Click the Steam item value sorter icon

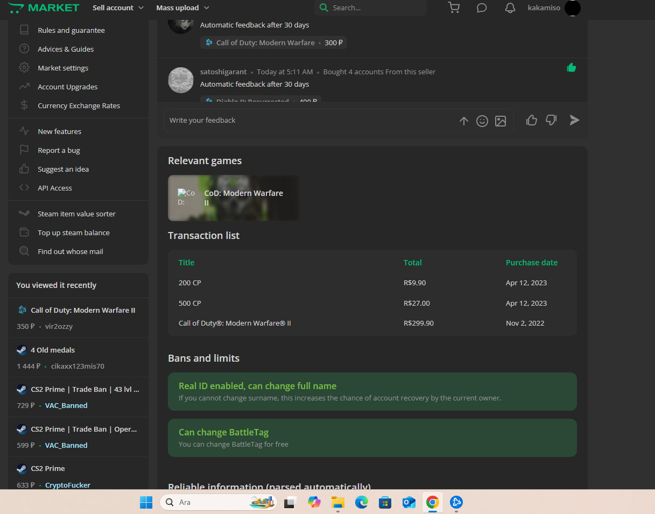[x=24, y=214]
